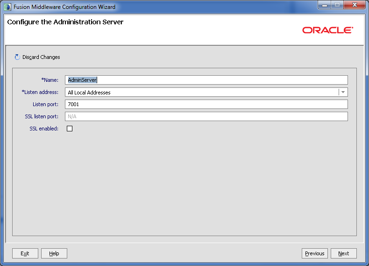Click the Fusion Middleware wizard title bar icon
369x266 pixels.
click(x=7, y=7)
